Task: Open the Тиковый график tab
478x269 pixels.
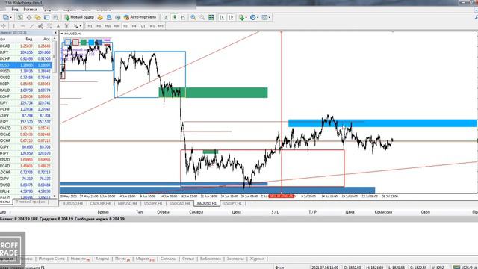Action: (x=31, y=202)
